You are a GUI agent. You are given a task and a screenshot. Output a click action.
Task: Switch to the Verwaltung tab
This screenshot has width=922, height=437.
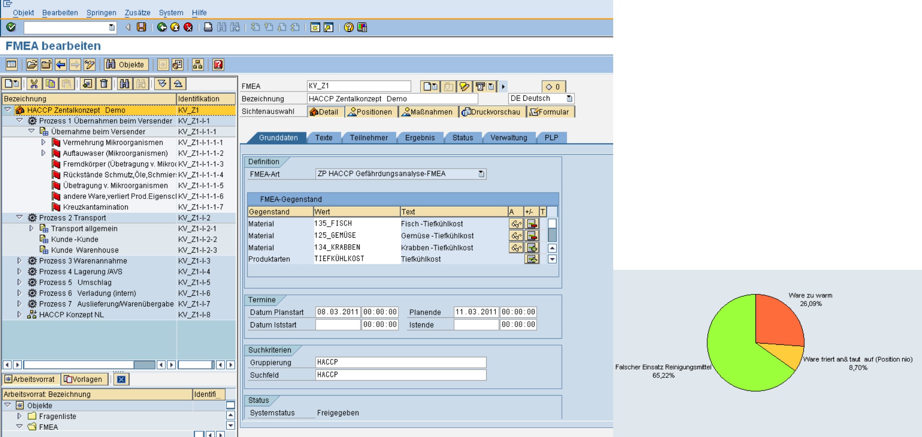pyautogui.click(x=509, y=138)
